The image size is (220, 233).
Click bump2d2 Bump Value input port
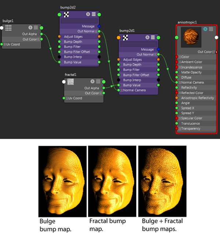coord(59,62)
